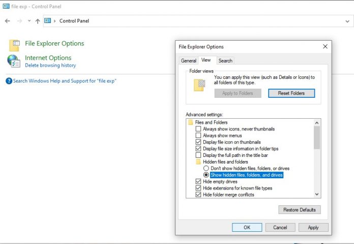
Task: Click the Hidden files and folders icon
Action: point(198,161)
